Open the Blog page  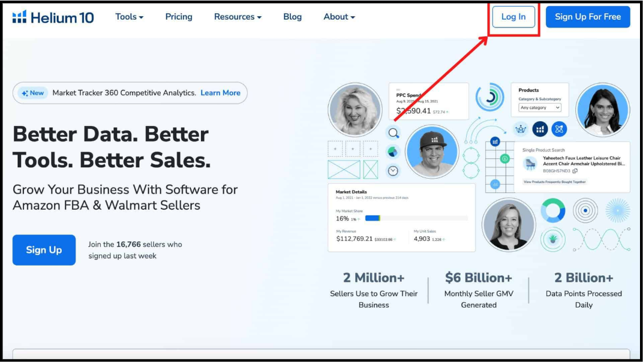click(x=292, y=17)
